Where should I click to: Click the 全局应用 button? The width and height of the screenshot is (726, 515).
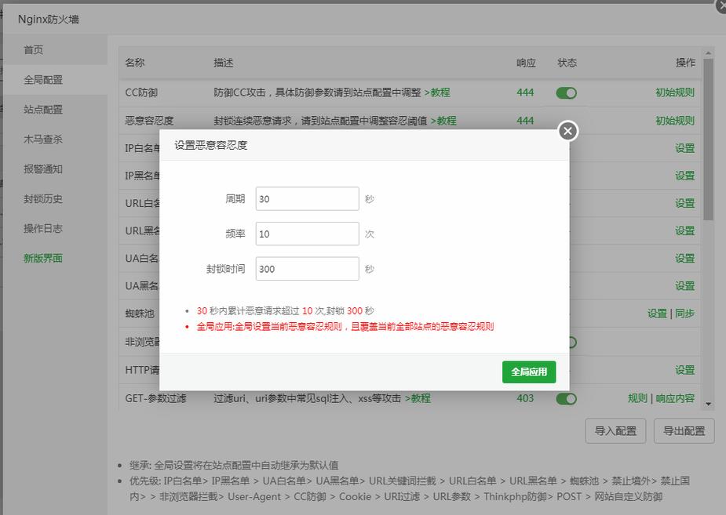(529, 372)
